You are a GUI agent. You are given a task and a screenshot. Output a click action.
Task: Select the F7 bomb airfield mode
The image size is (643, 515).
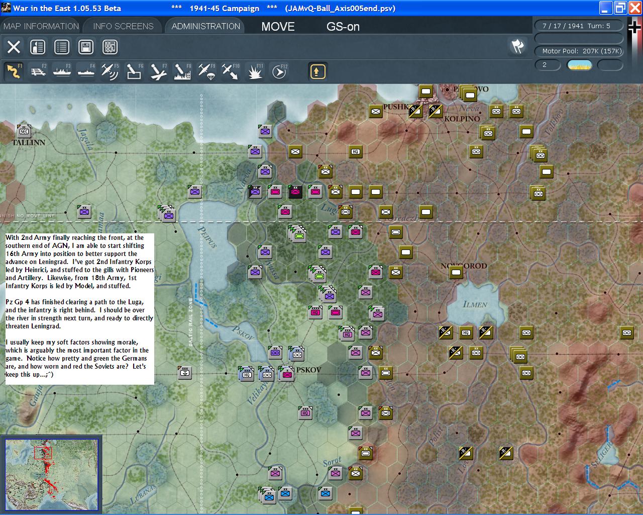tap(158, 71)
